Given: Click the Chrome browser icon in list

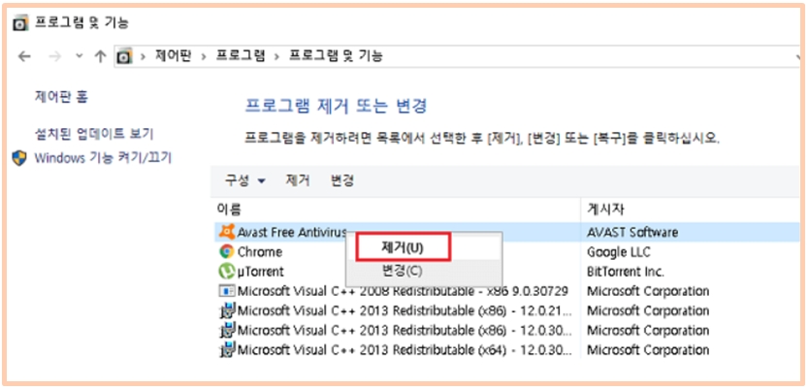Looking at the screenshot, I should coord(226,252).
